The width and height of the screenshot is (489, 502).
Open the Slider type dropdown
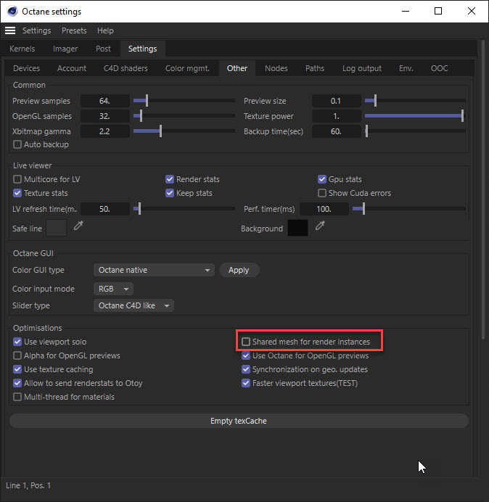[134, 305]
